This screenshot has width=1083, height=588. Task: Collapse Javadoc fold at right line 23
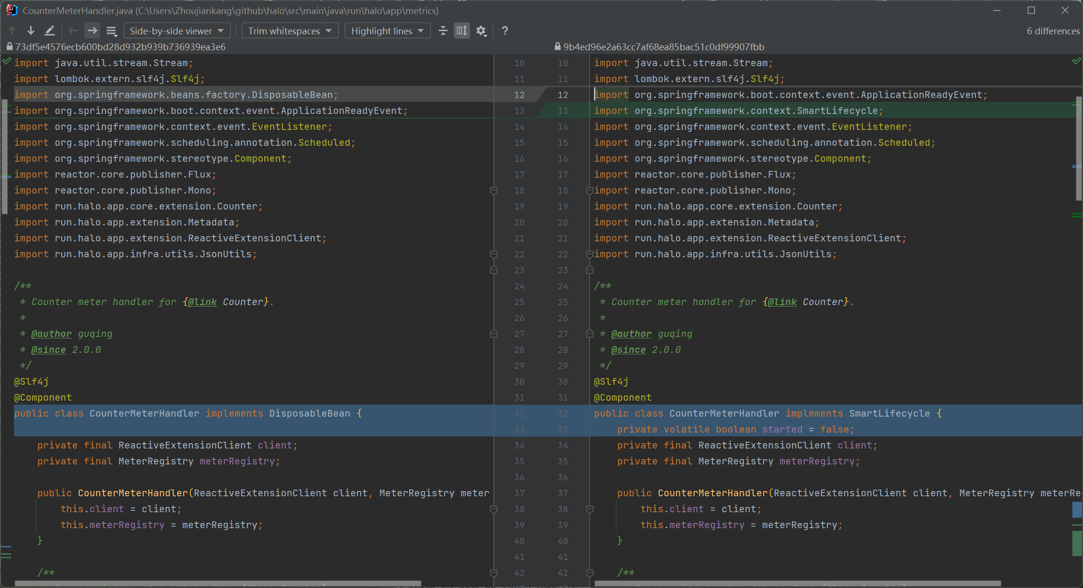(x=590, y=270)
